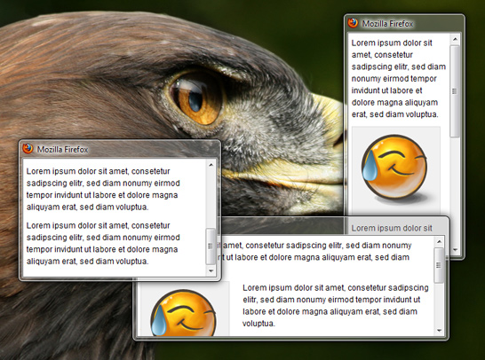The width and height of the screenshot is (485, 360).
Task: Click the scroll up arrow in the top-right Firefox window
Action: pyautogui.click(x=455, y=39)
